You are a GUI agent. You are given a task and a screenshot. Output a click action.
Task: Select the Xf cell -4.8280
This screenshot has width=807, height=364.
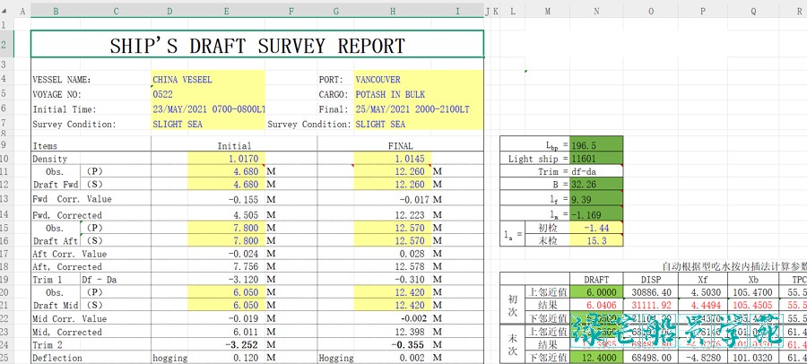tap(702, 358)
